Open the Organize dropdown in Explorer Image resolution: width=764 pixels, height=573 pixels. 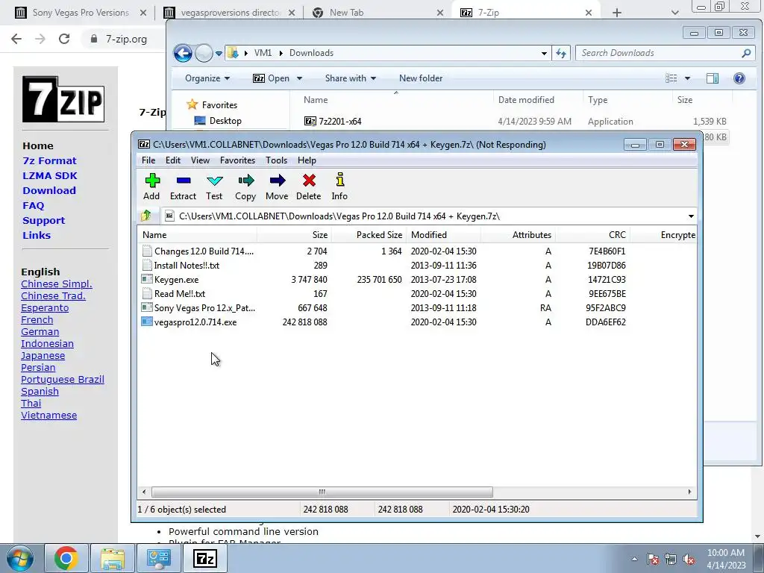(x=207, y=78)
